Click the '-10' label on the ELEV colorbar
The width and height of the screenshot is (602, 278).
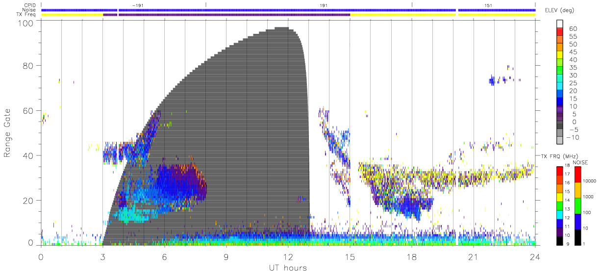point(572,138)
